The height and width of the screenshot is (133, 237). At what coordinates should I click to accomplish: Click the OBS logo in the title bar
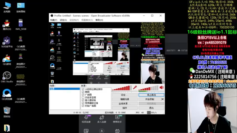[52, 16]
